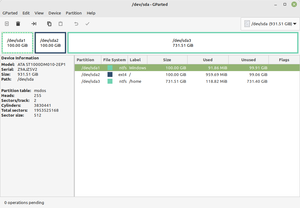Screen dimensions: 300x208
Task: Click the Windows label cell
Action: tap(137, 68)
